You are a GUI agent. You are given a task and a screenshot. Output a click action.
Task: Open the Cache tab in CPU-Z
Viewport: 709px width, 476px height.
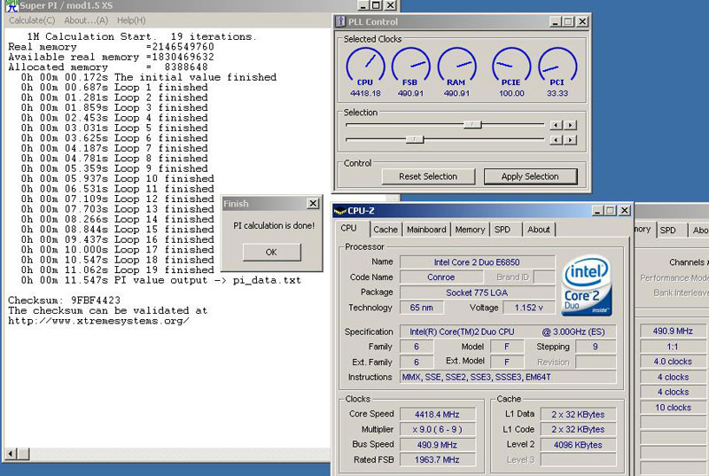(386, 230)
